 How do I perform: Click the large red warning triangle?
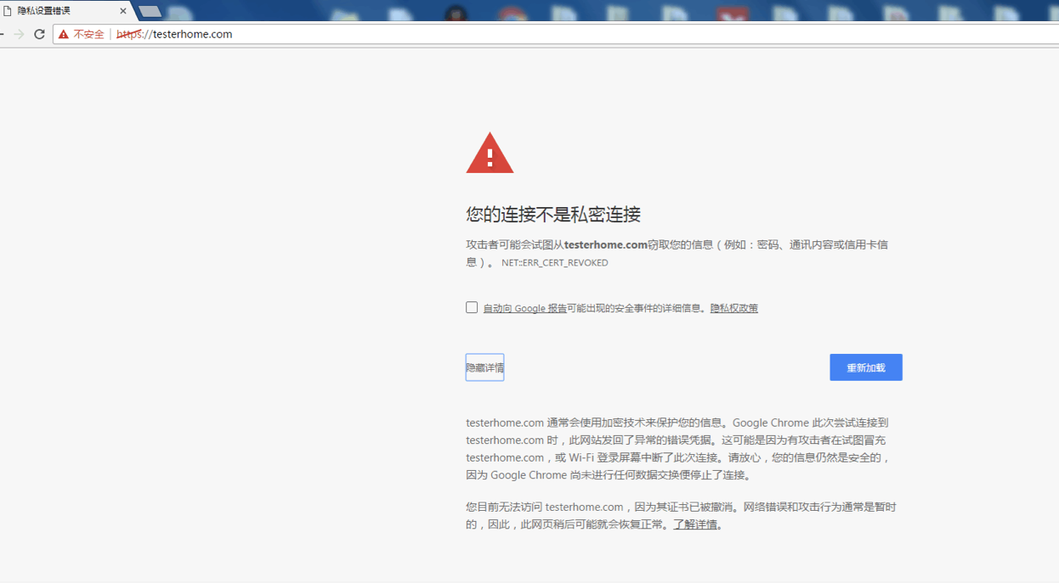click(x=490, y=153)
